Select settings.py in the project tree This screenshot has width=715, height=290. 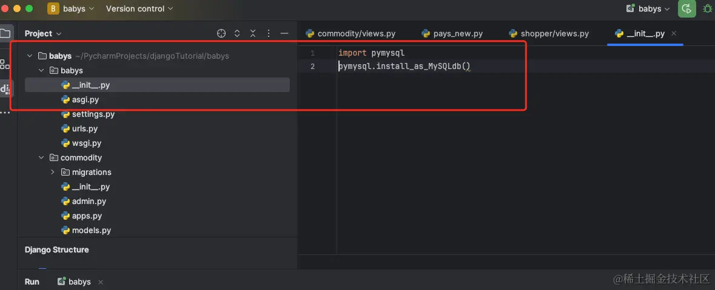tap(93, 114)
